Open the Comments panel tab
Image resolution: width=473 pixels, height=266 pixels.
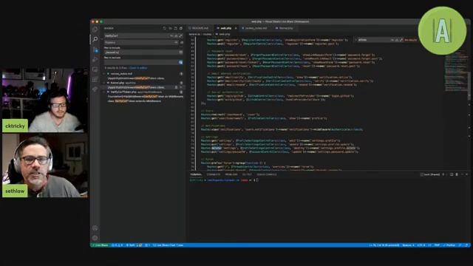214,174
